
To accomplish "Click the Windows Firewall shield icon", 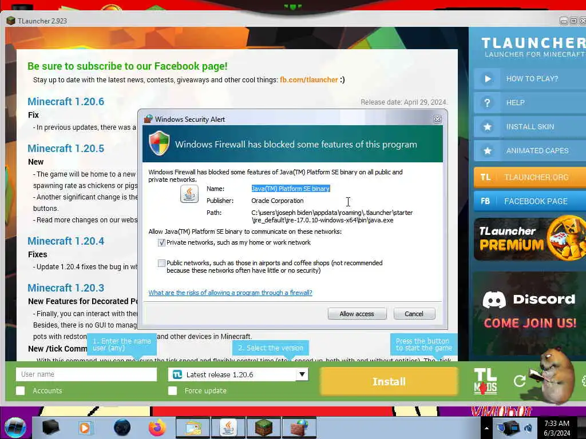I will tap(159, 143).
